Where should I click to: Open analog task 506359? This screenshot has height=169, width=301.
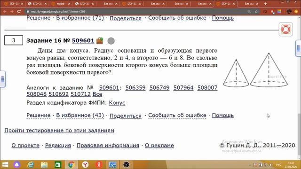click(x=135, y=88)
